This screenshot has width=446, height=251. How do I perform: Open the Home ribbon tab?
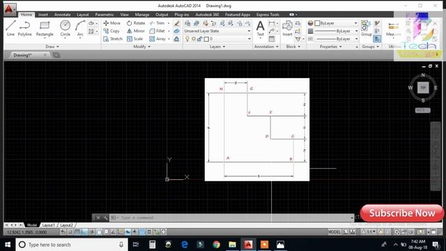click(x=26, y=15)
